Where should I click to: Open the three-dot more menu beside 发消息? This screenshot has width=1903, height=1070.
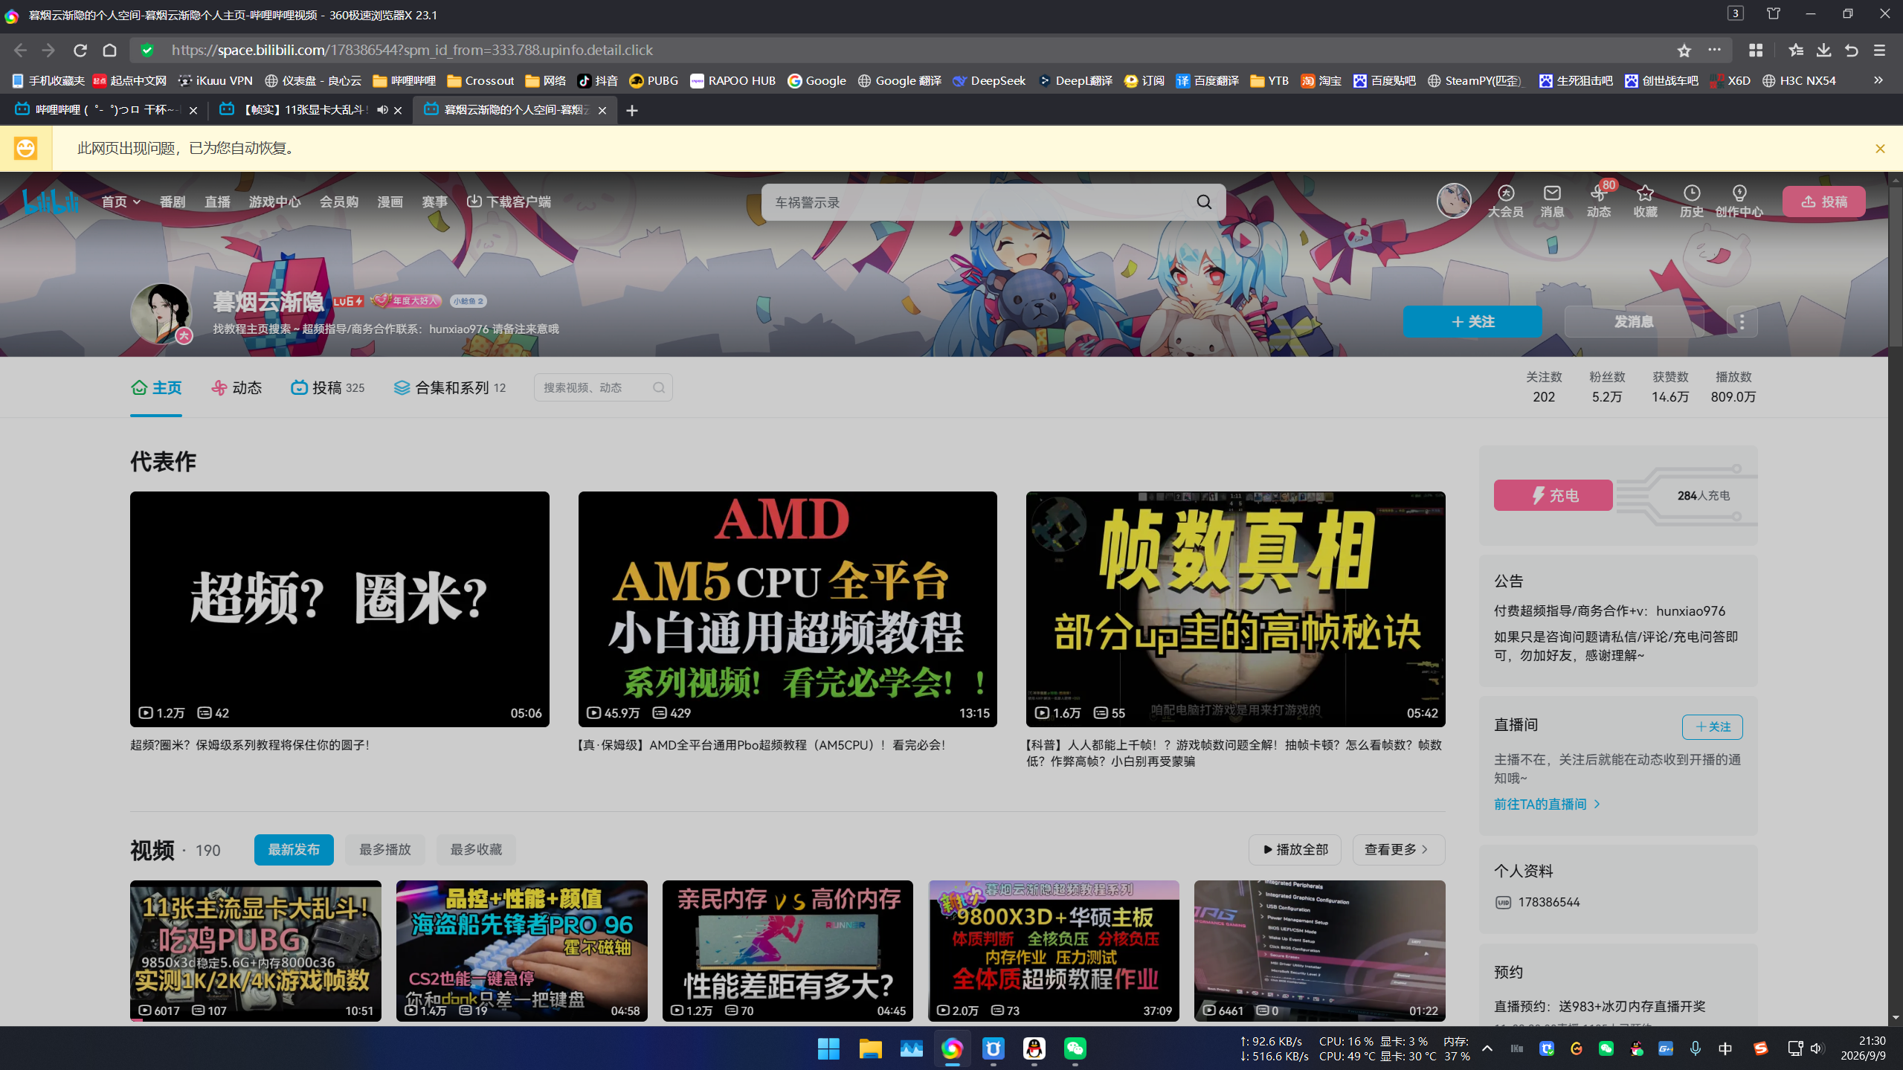tap(1742, 321)
